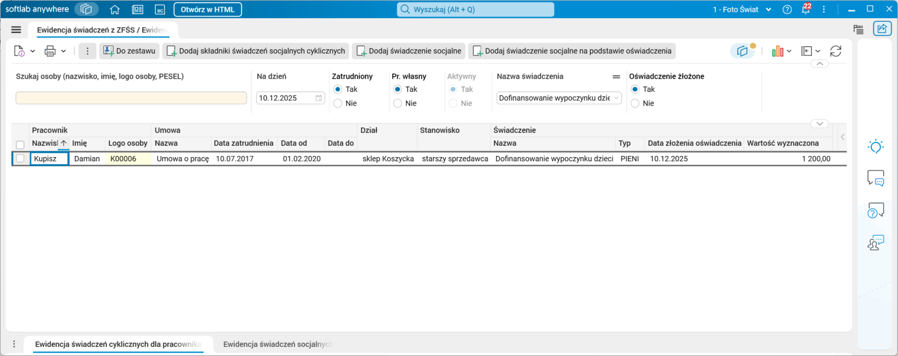Click Dodaj świadczenie socjalne button
The height and width of the screenshot is (356, 898).
[408, 51]
